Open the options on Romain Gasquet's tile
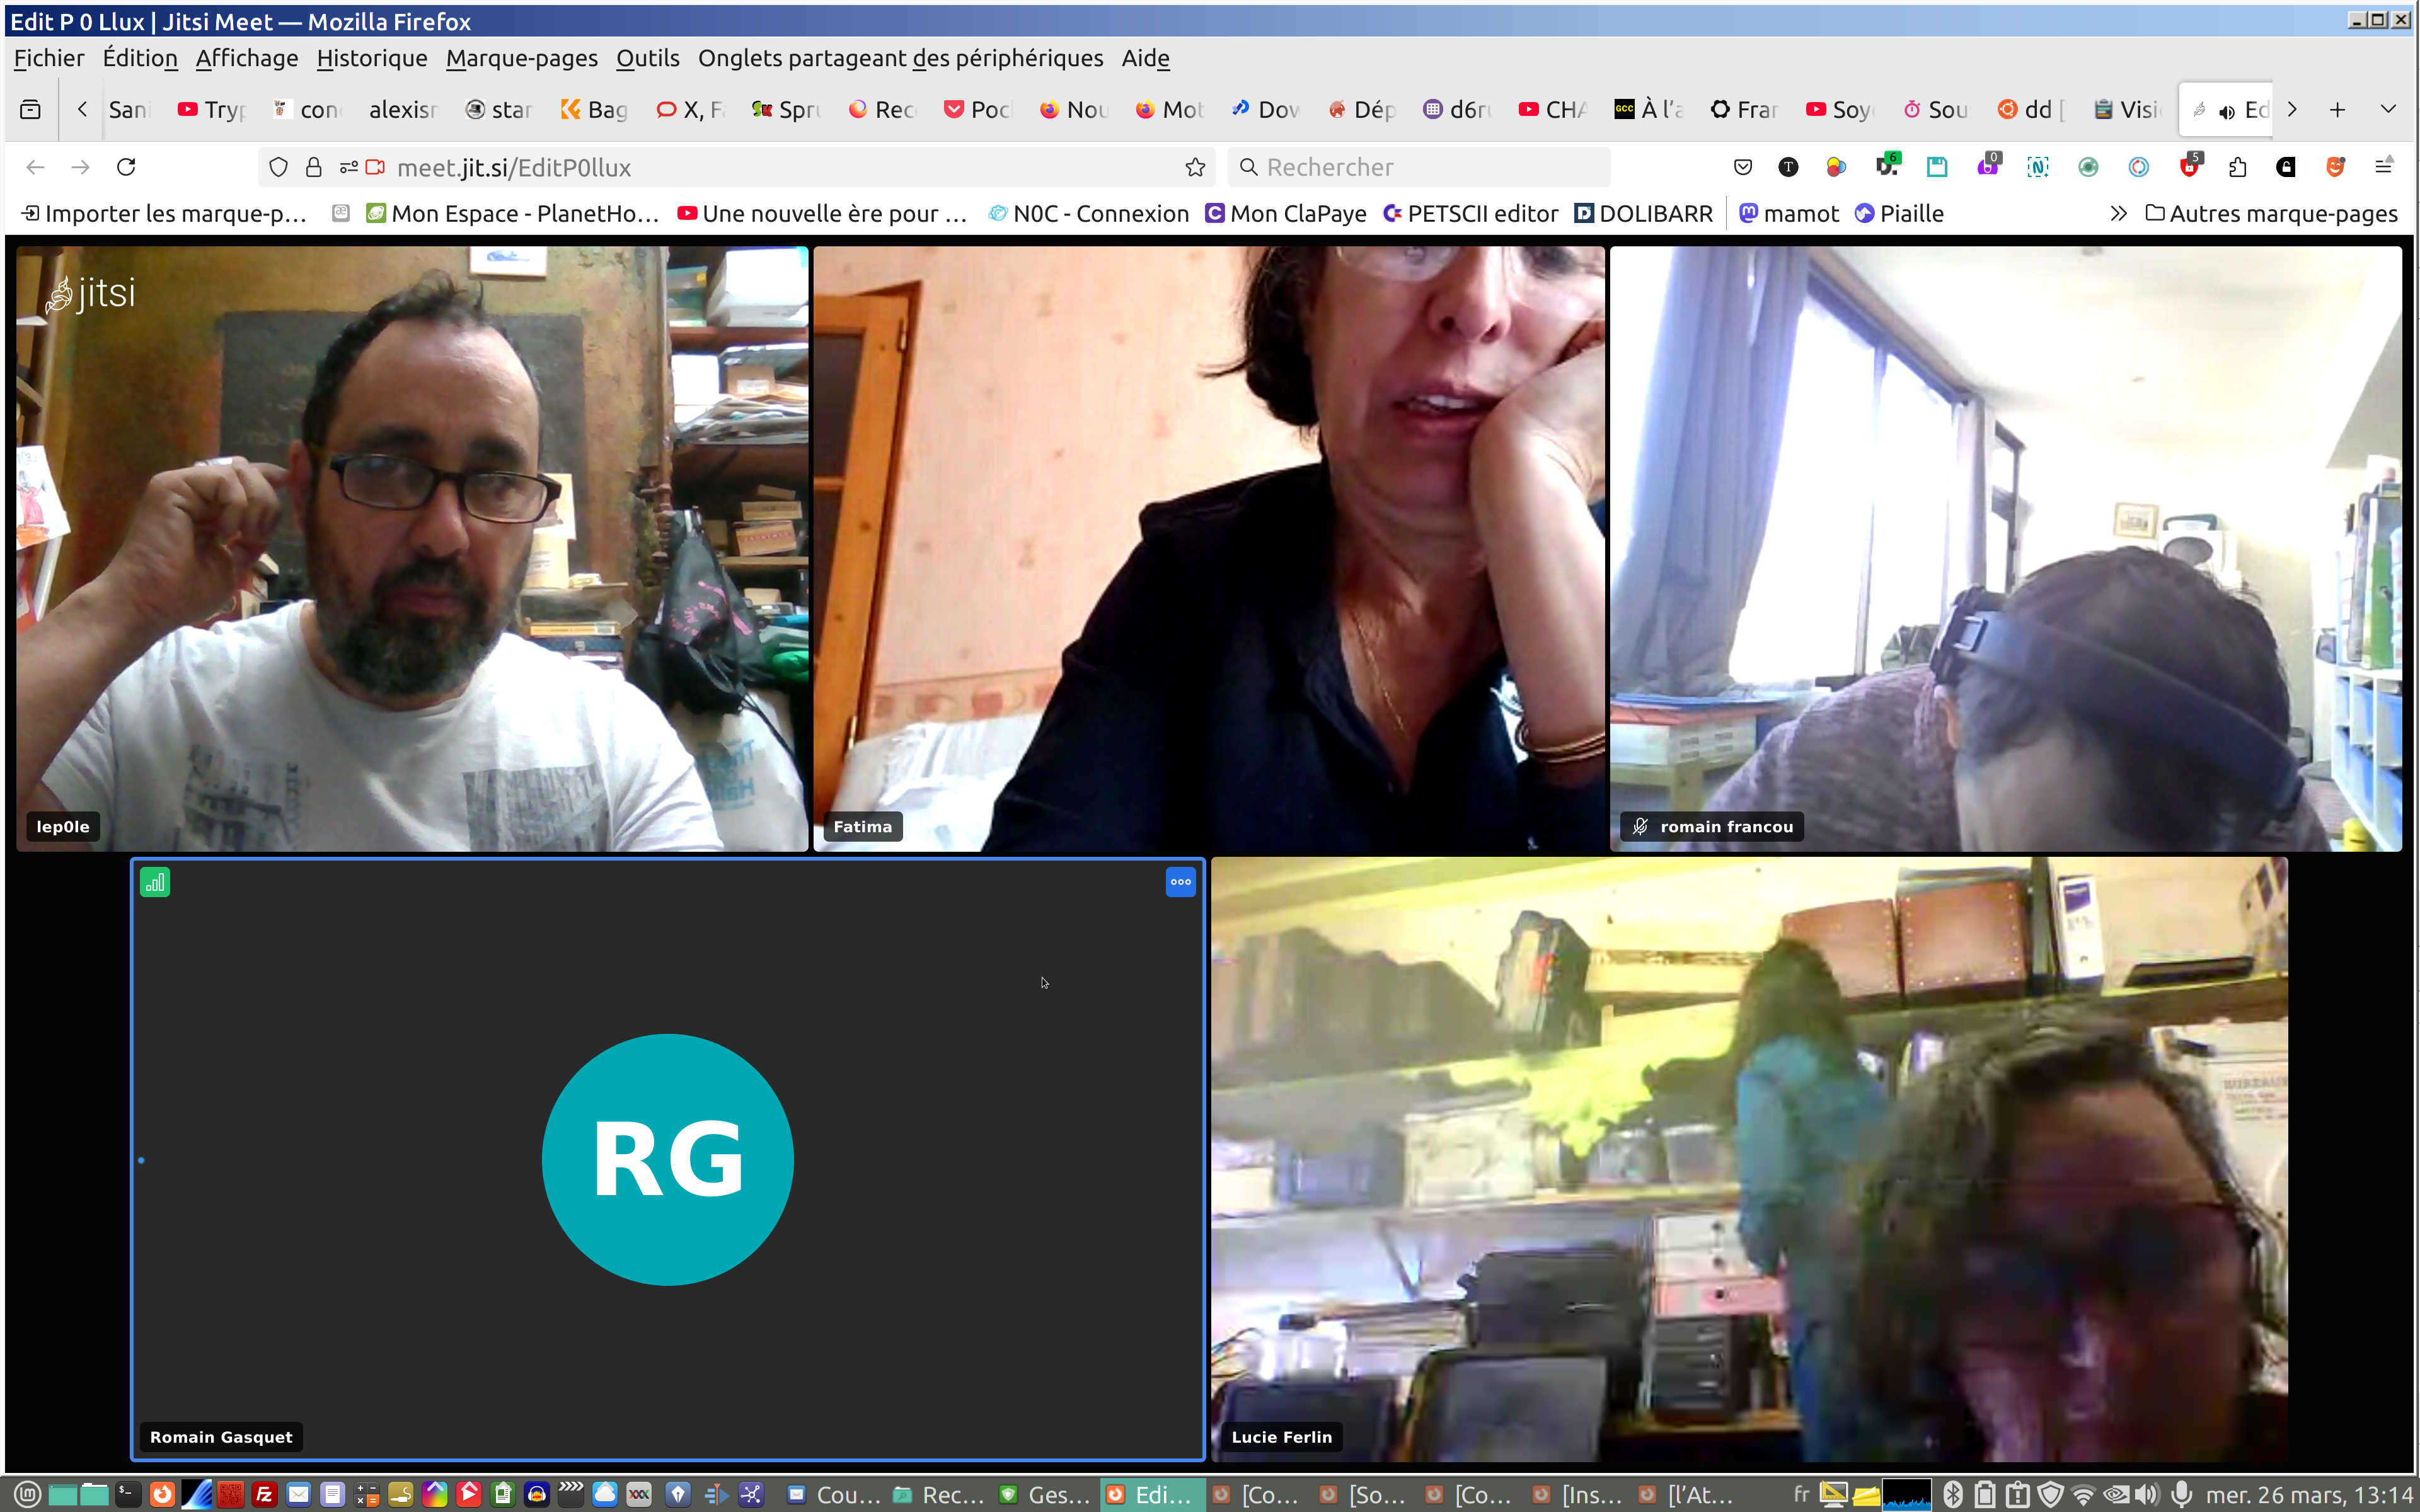2420x1512 pixels. point(1180,882)
